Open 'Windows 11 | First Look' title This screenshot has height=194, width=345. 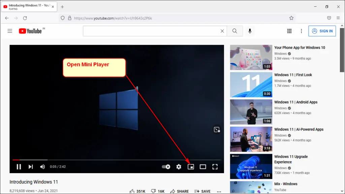point(293,75)
